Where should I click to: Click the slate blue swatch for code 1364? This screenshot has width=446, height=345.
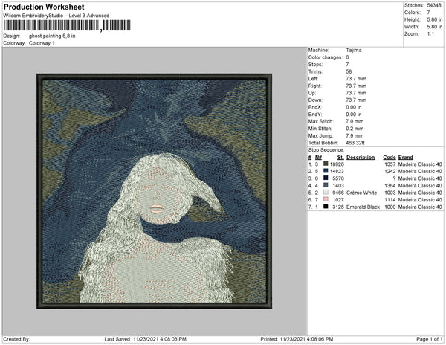click(326, 185)
